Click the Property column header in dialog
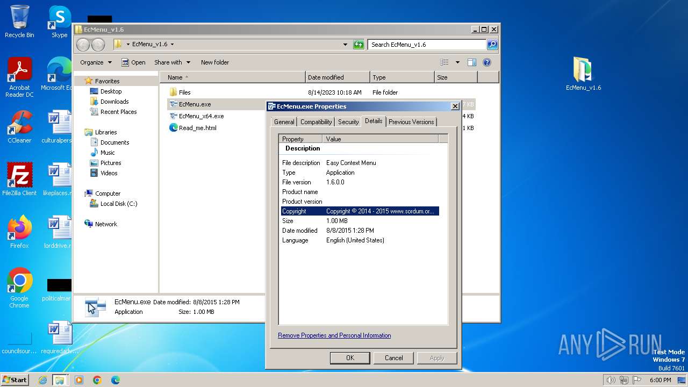This screenshot has height=387, width=688. pos(301,139)
